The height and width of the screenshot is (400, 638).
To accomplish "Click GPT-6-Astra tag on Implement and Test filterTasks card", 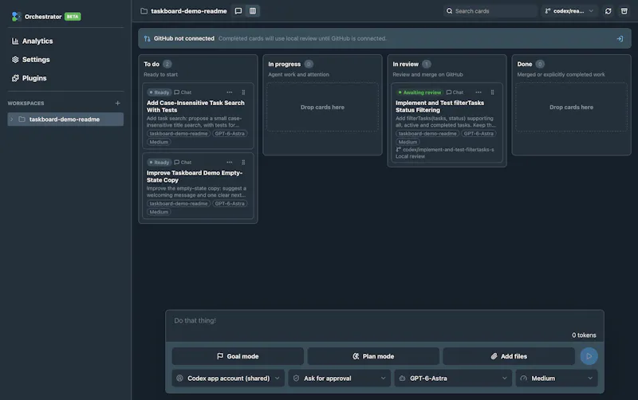I will point(478,134).
